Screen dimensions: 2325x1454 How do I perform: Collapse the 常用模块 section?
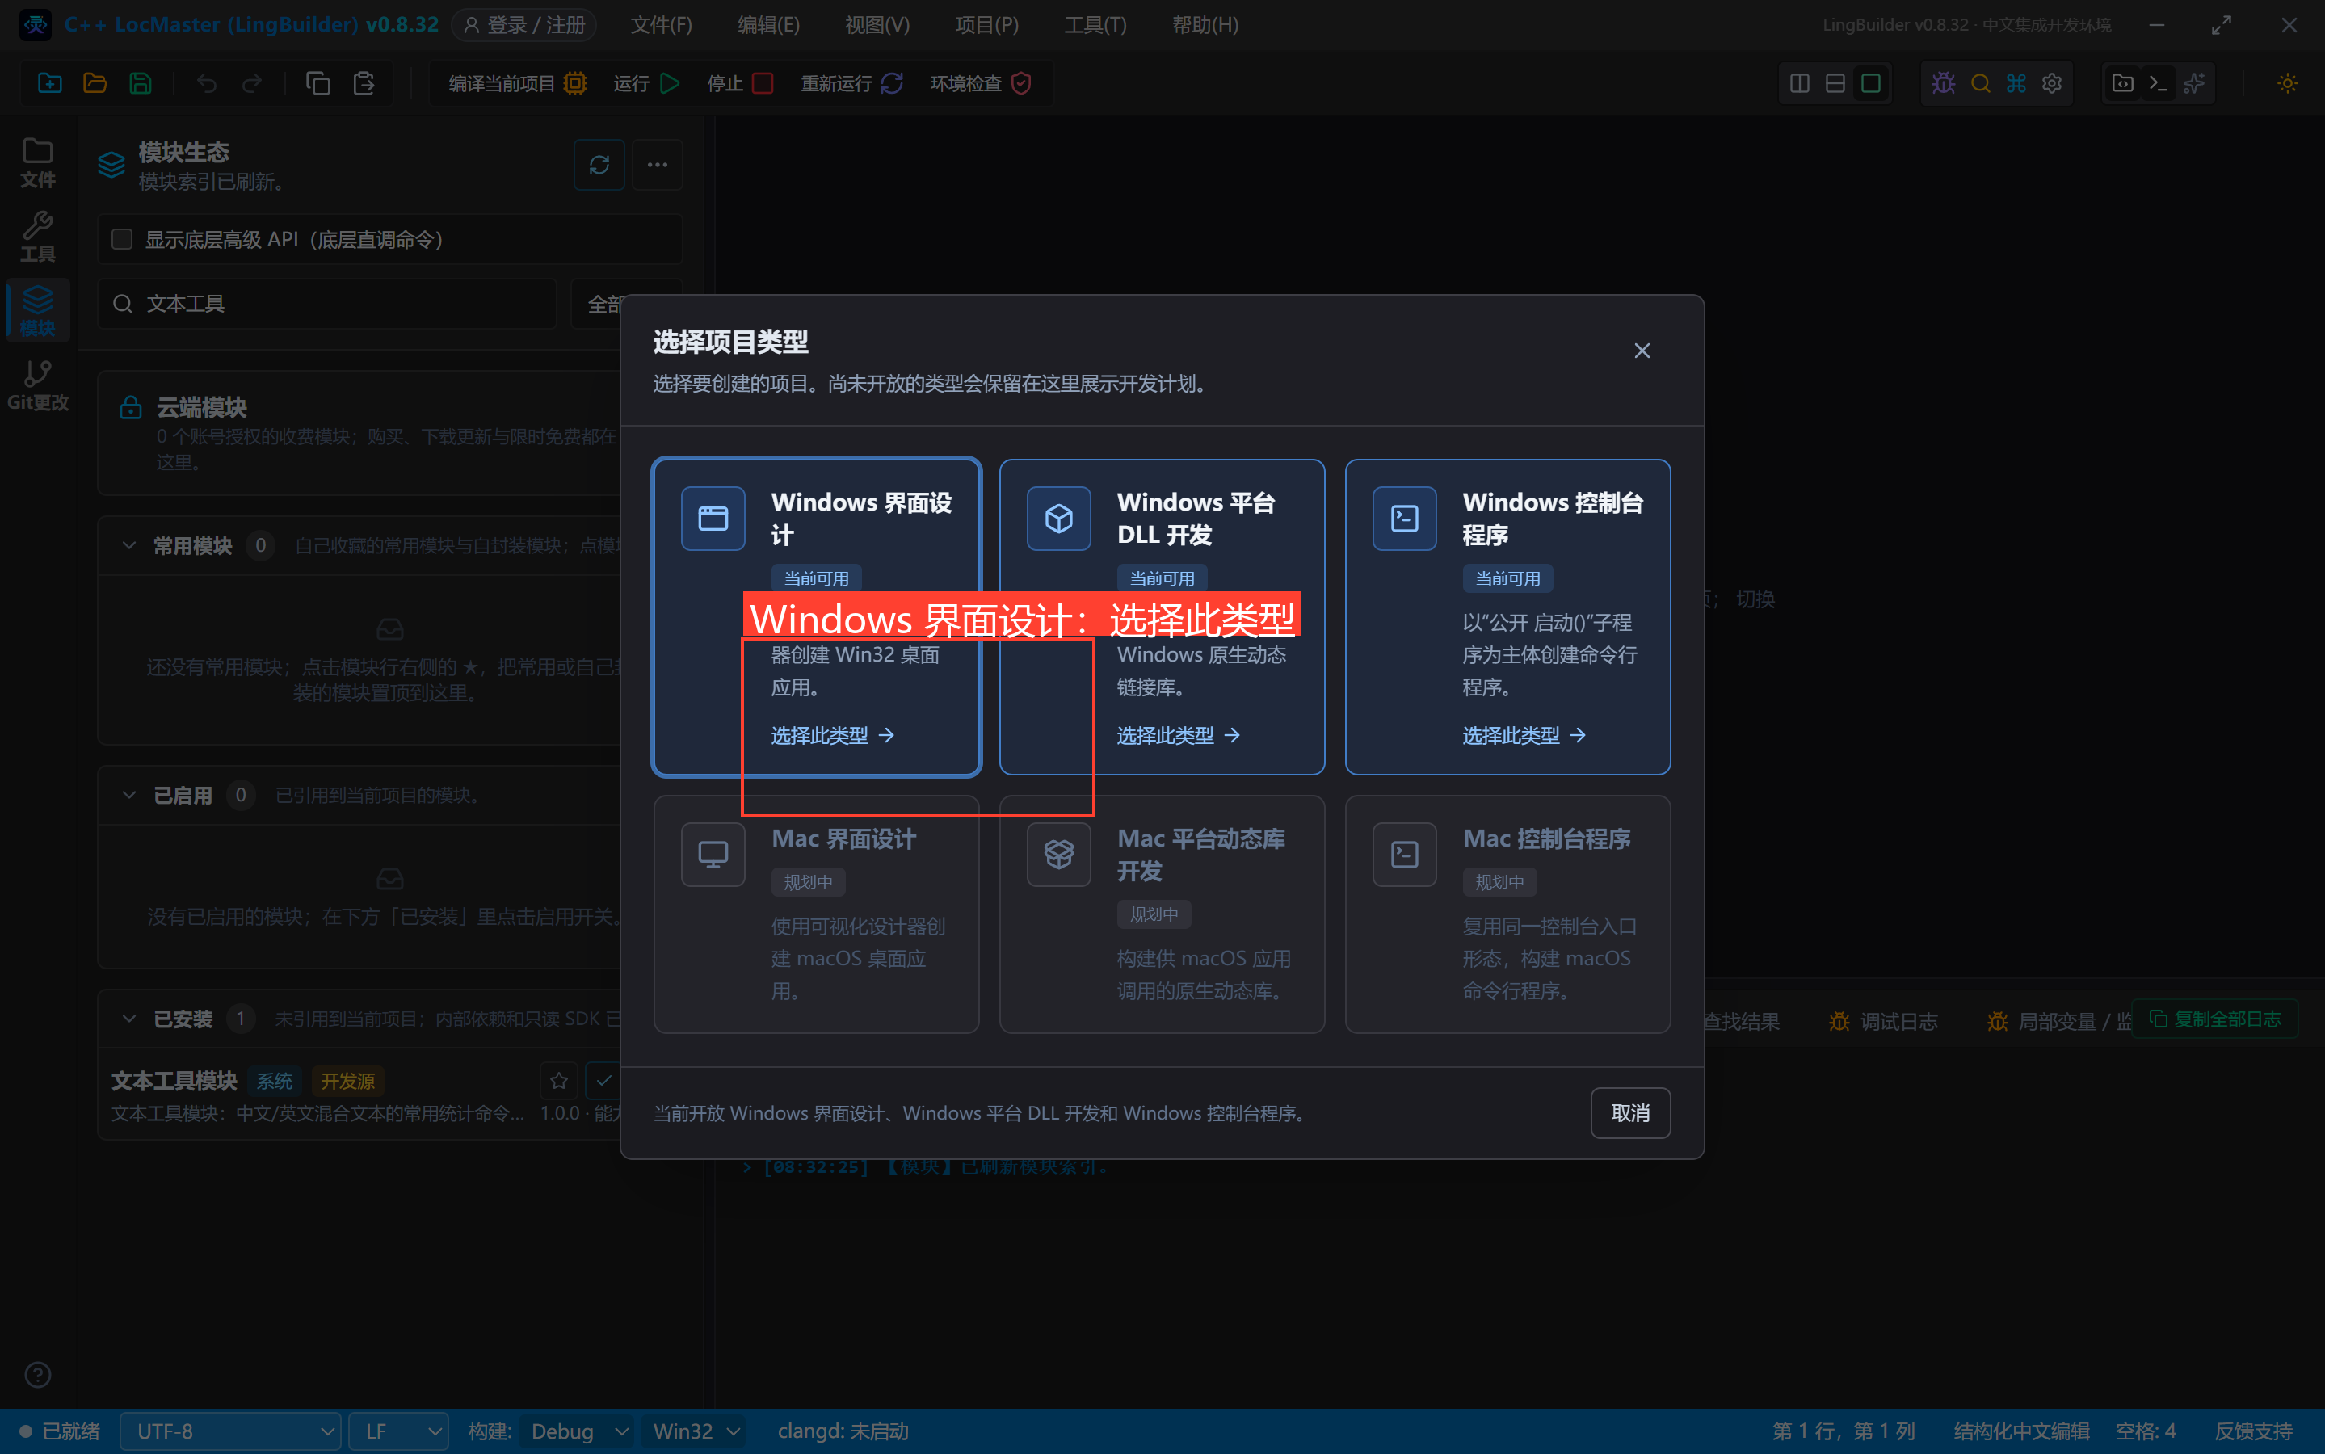(128, 546)
